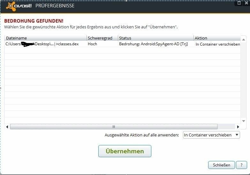Close the avast window with X
The height and width of the screenshot is (175, 250).
pos(246,3)
